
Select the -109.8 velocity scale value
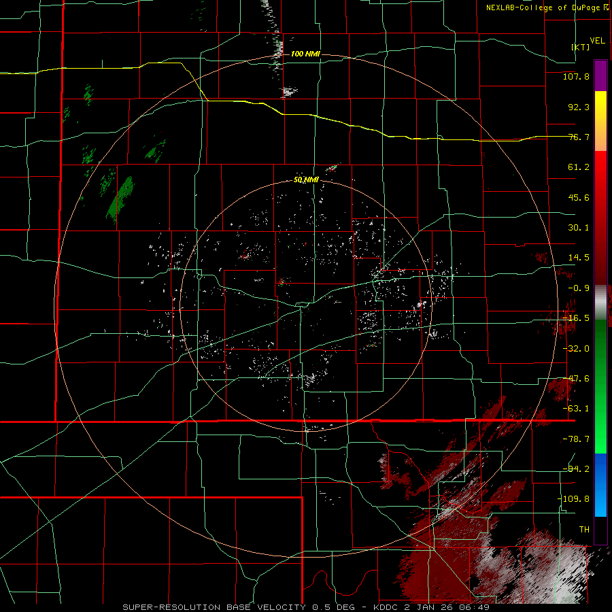(574, 499)
